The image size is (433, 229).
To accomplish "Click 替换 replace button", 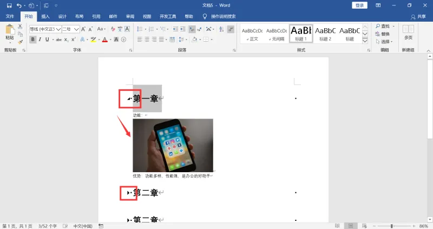I will [x=383, y=34].
